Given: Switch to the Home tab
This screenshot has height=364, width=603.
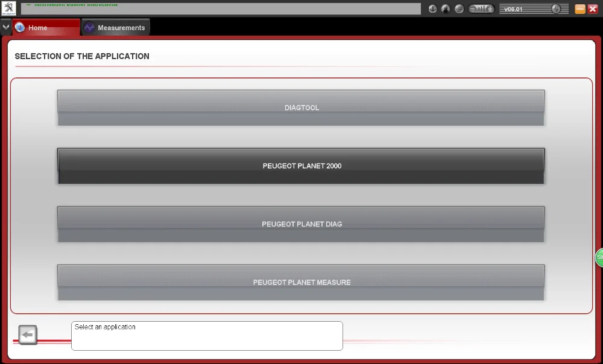Looking at the screenshot, I should pyautogui.click(x=46, y=27).
